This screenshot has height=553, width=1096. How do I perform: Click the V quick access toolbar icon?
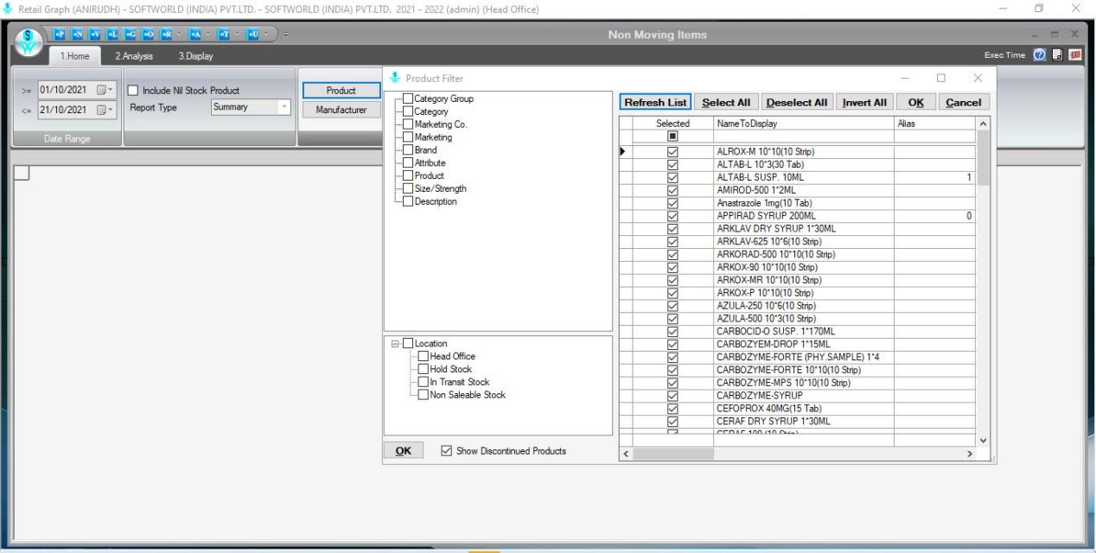point(94,35)
